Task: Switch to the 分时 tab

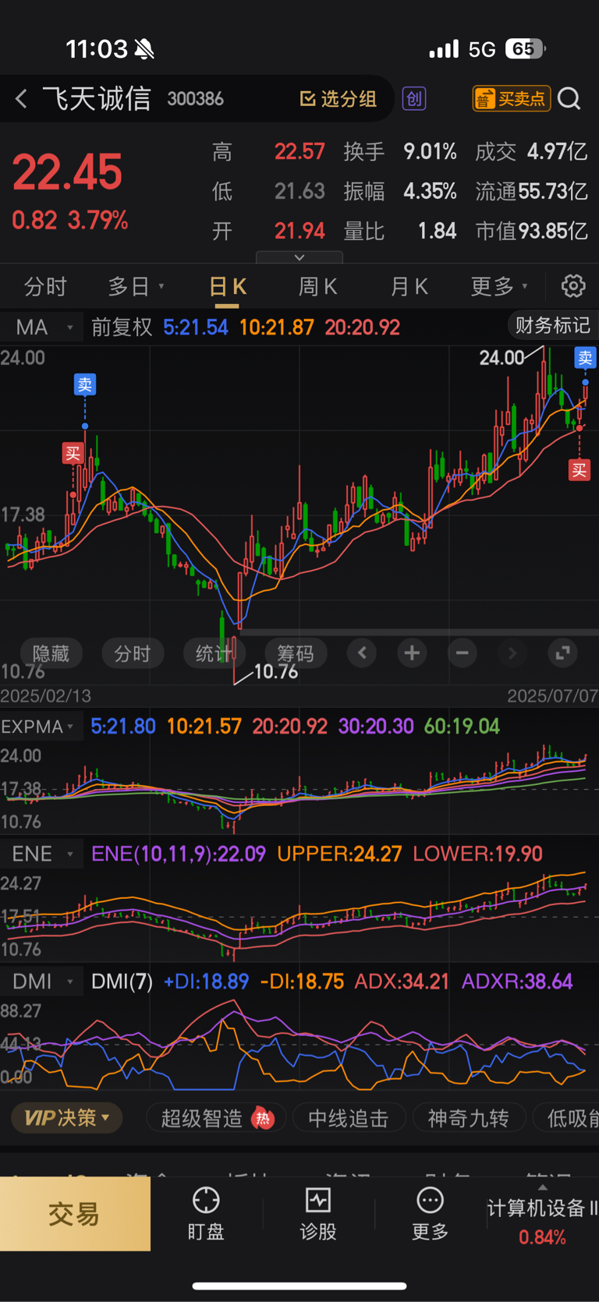Action: pos(45,287)
